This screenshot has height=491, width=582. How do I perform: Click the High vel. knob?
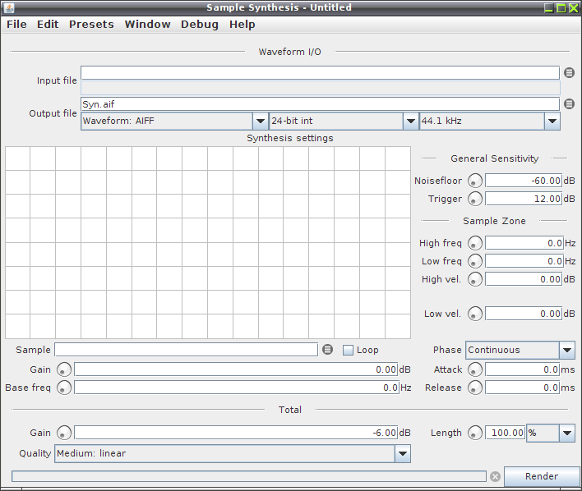pyautogui.click(x=475, y=279)
